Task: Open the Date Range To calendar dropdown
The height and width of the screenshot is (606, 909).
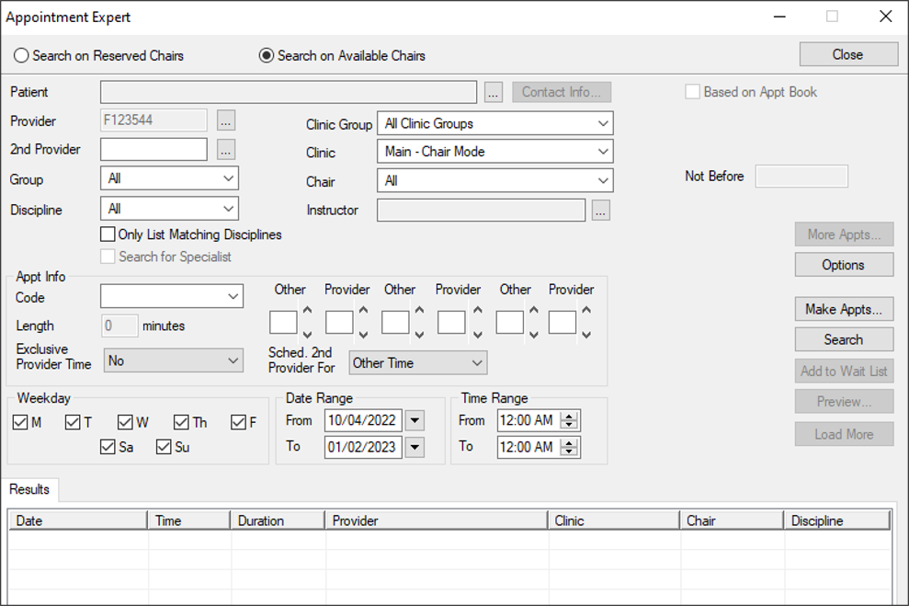Action: click(x=415, y=447)
